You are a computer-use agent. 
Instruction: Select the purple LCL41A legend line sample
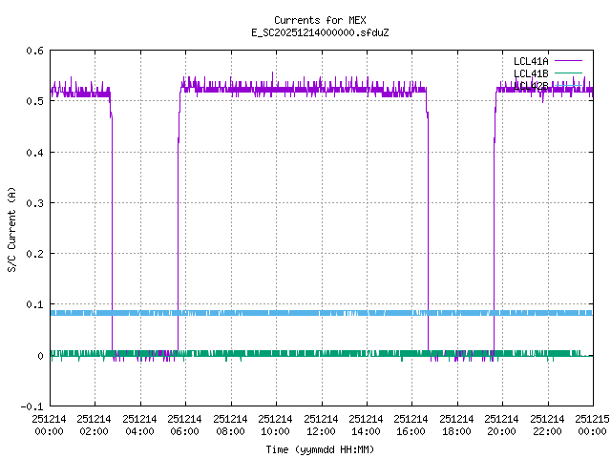[568, 61]
